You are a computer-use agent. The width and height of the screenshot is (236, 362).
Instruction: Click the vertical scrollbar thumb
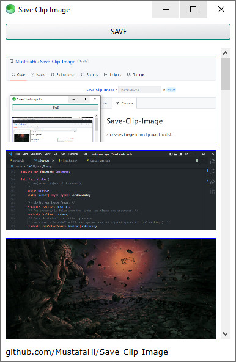coord(226,74)
